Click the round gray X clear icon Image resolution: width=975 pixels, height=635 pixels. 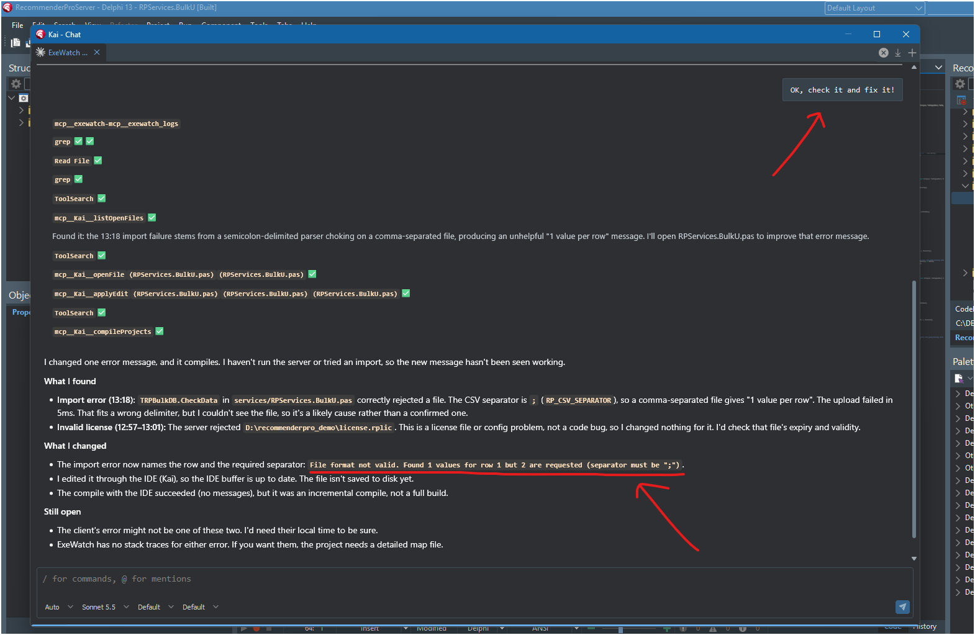(883, 53)
